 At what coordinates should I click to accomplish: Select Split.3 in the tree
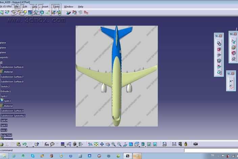tap(7, 101)
